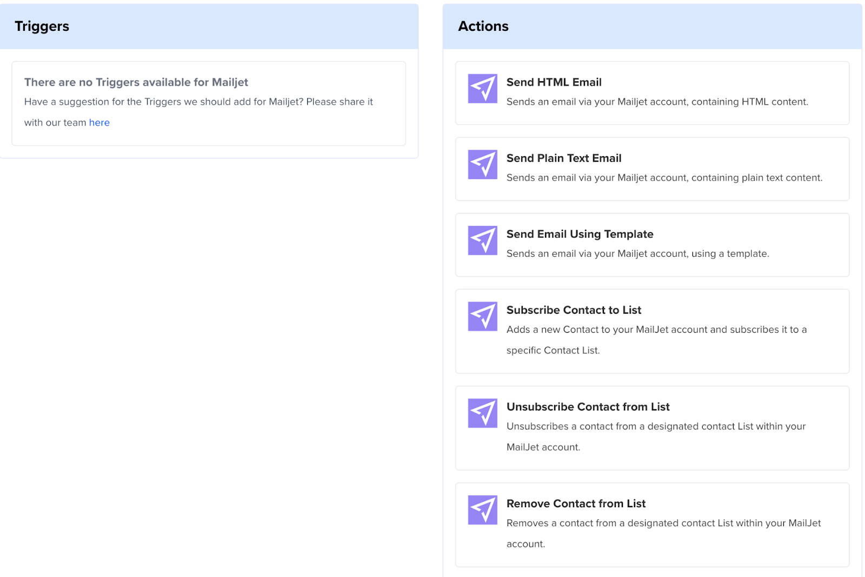
Task: Click the 'There are no Triggers available' heading
Action: pyautogui.click(x=136, y=82)
